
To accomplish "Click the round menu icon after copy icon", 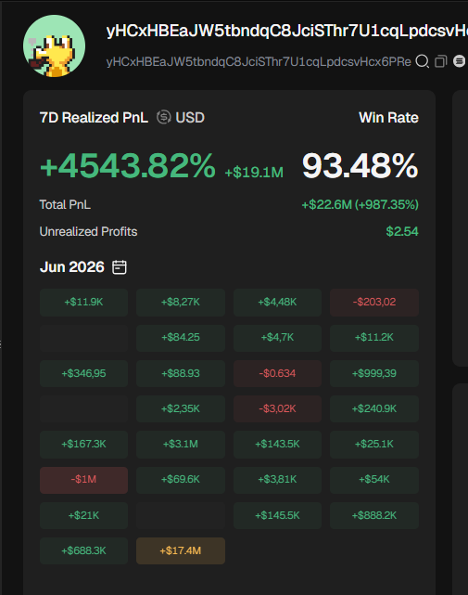I will pos(460,61).
